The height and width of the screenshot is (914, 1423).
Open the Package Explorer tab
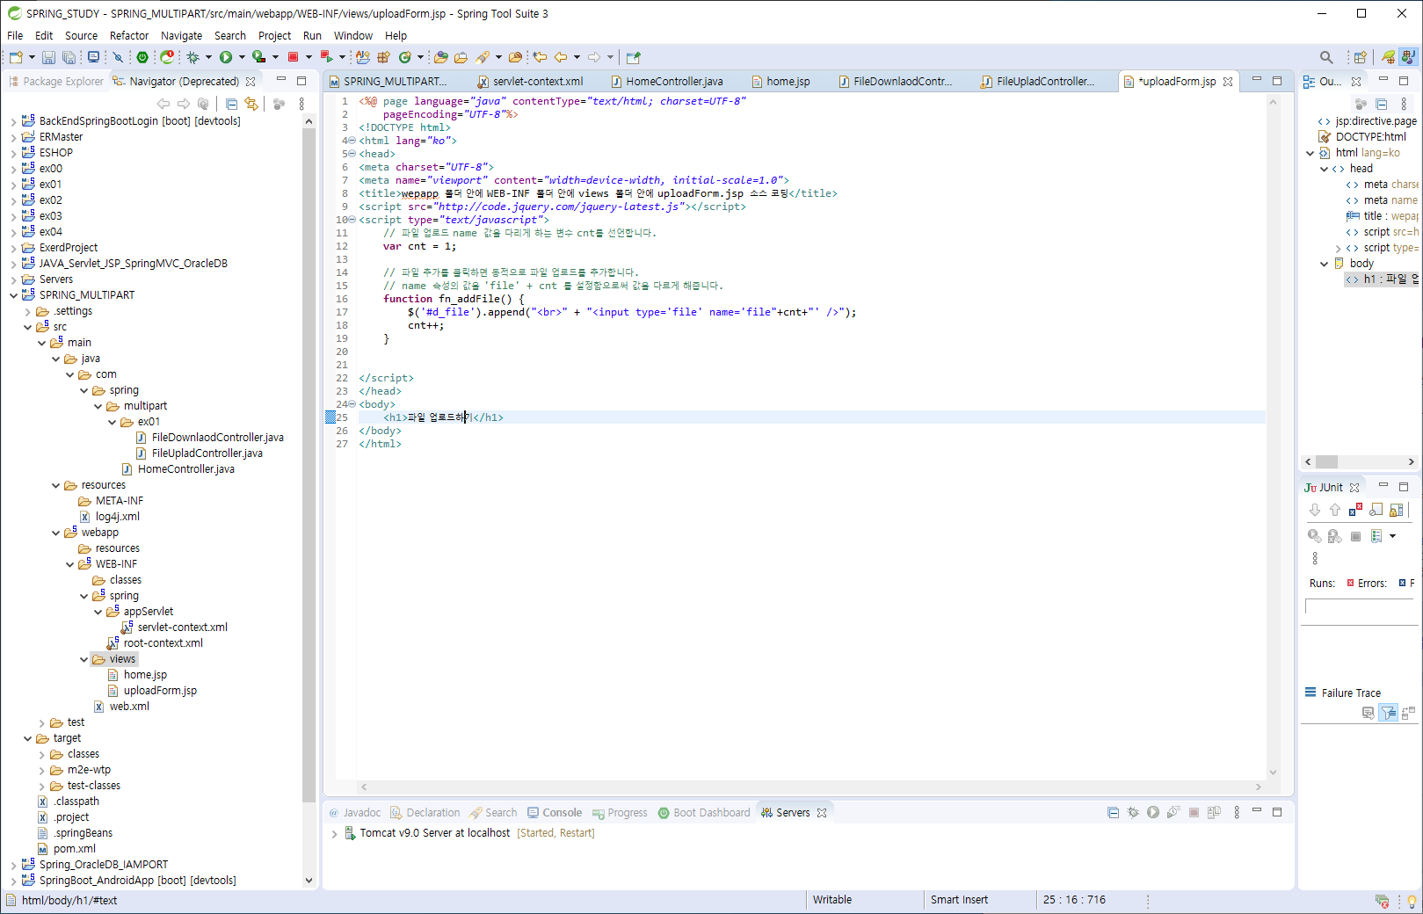pyautogui.click(x=55, y=81)
